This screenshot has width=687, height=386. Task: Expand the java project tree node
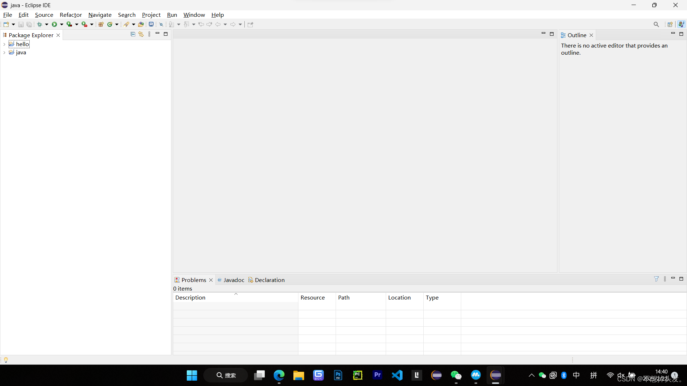click(x=4, y=53)
